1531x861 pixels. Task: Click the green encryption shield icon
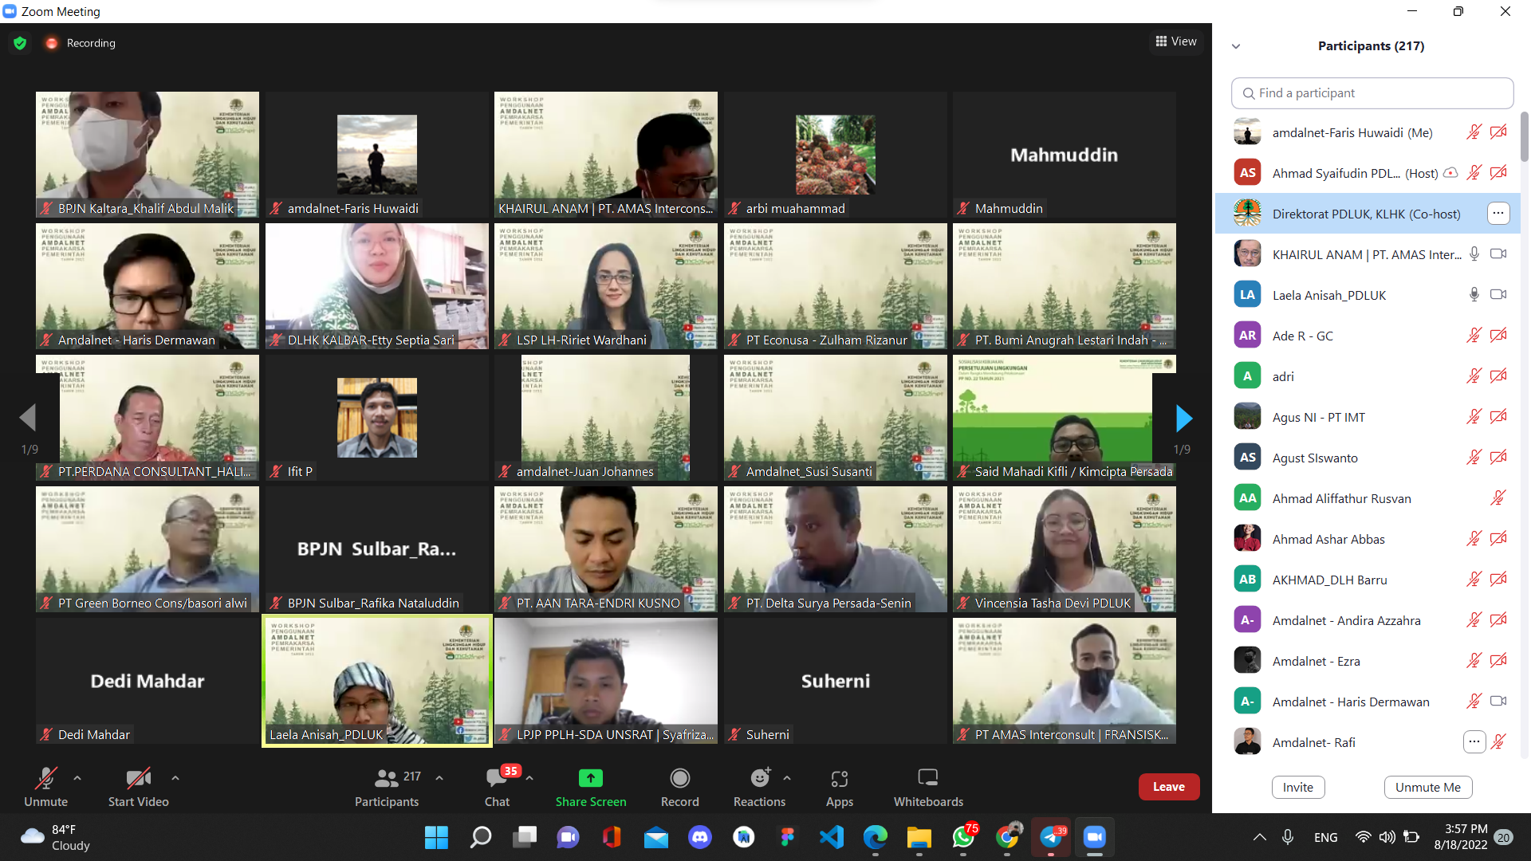[x=20, y=43]
